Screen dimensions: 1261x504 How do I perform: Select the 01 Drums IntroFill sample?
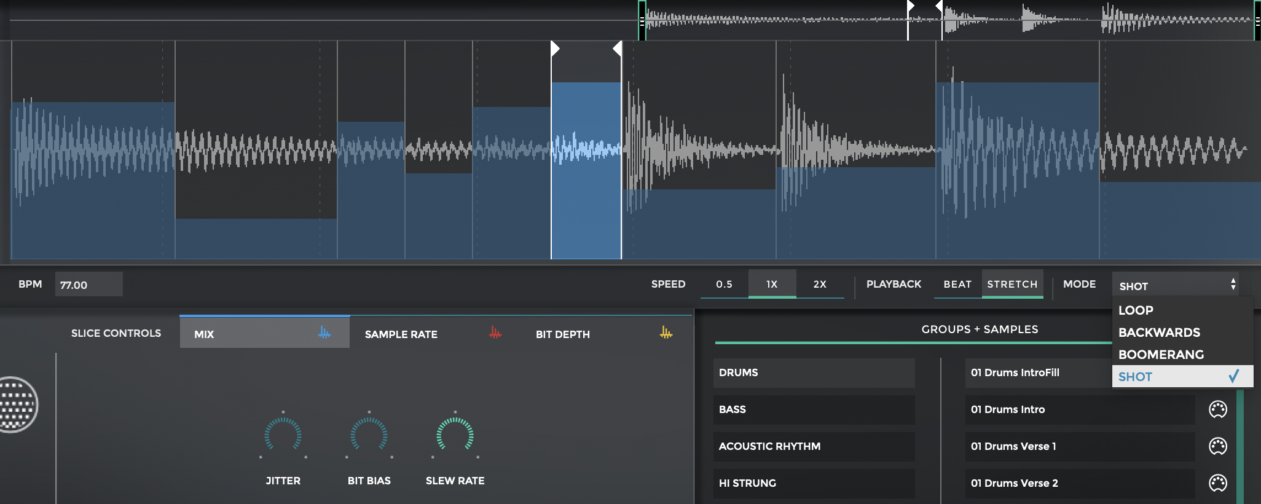1039,372
